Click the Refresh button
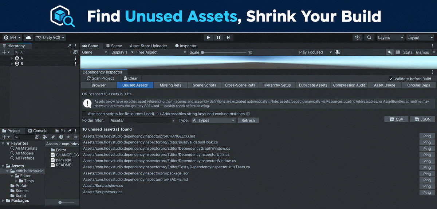Image resolution: width=437 pixels, height=209 pixels. (248, 120)
